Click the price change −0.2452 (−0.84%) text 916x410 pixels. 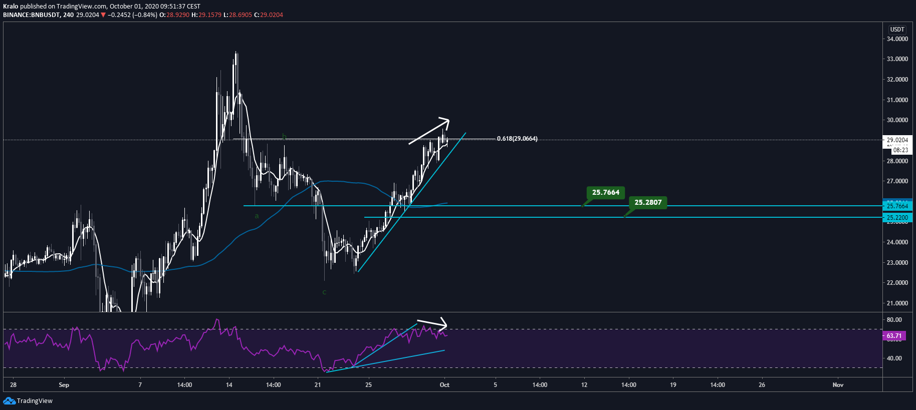[132, 15]
